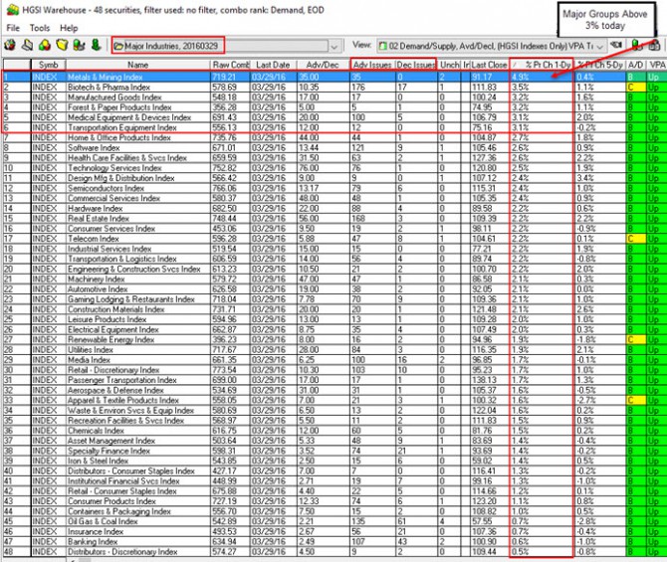667x562 pixels.
Task: Open the Help menu
Action: tap(69, 28)
